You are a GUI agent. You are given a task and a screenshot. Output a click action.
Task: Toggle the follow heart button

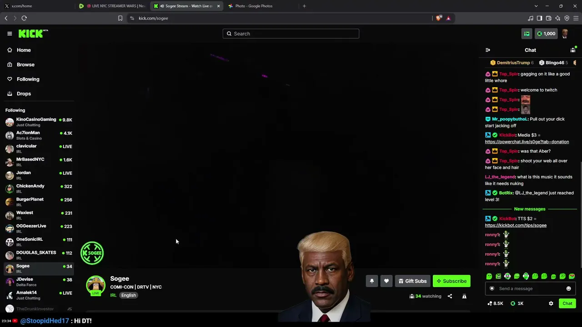(x=386, y=281)
